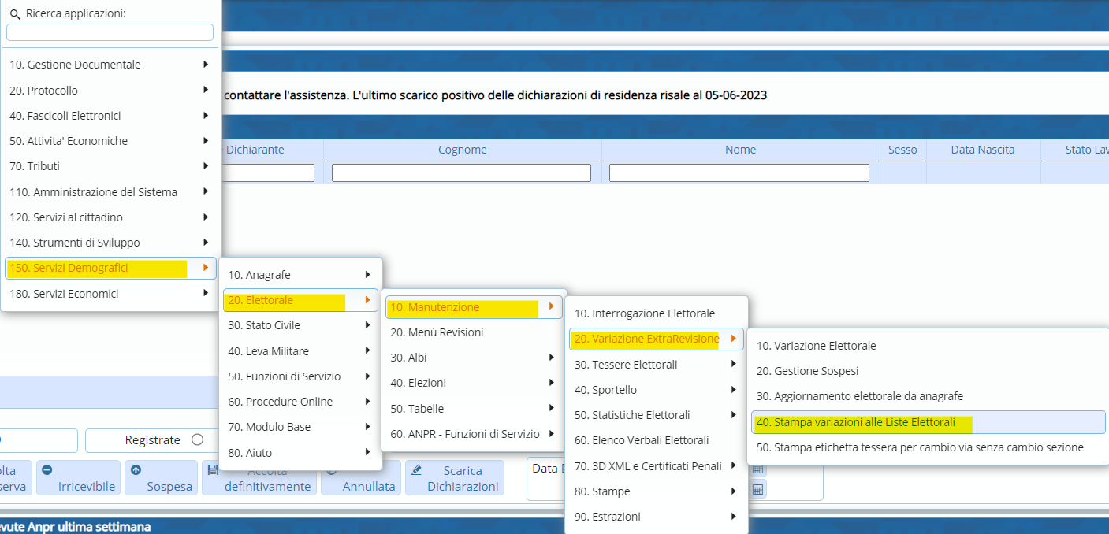Click the Irricevibile button icon

click(x=47, y=470)
